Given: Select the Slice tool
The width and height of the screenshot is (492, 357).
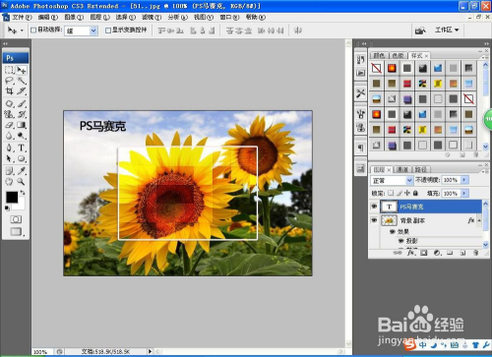Looking at the screenshot, I should (22, 90).
